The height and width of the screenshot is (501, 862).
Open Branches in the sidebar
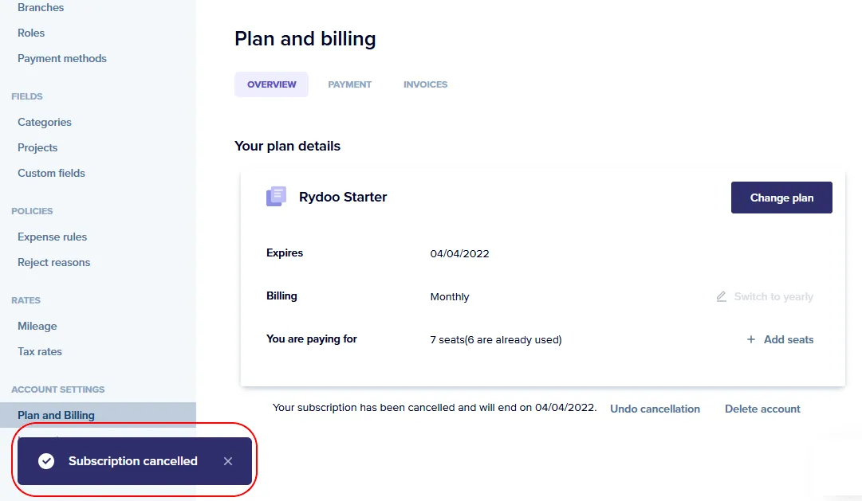pos(41,7)
